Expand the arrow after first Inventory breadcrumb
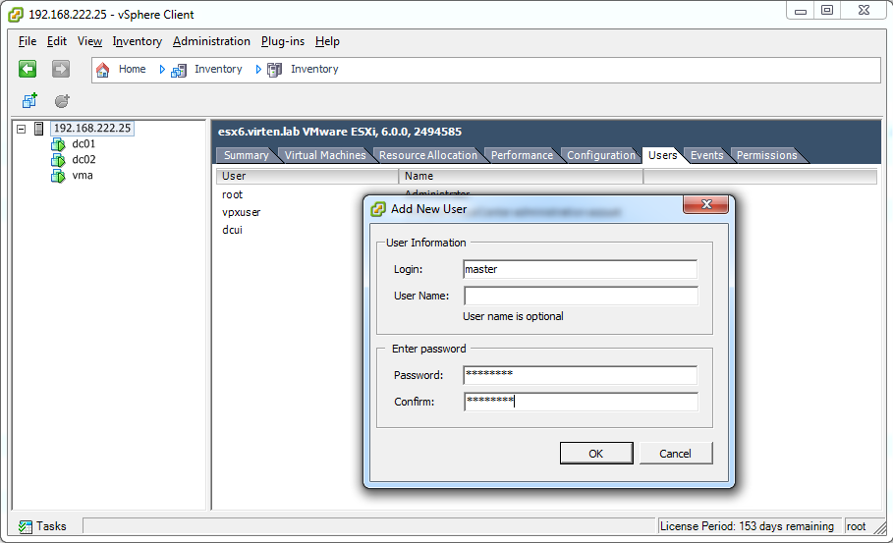The height and width of the screenshot is (543, 893). (x=258, y=70)
